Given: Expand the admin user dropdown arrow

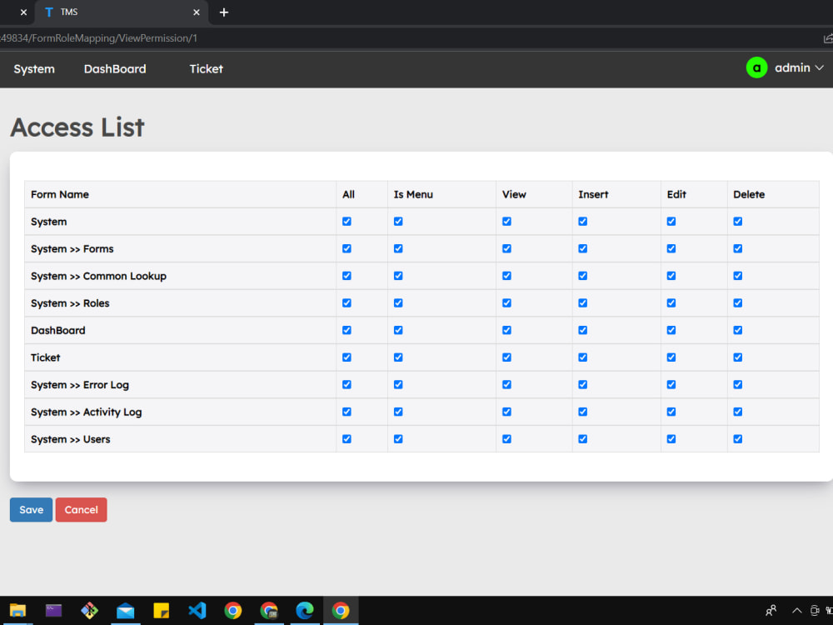Looking at the screenshot, I should click(x=819, y=68).
